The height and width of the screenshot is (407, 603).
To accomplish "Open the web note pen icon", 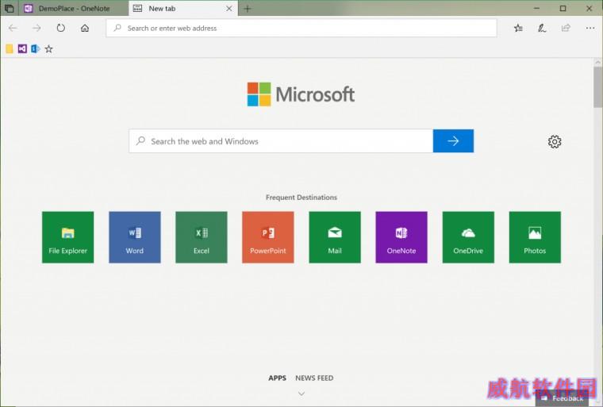I will coord(542,28).
